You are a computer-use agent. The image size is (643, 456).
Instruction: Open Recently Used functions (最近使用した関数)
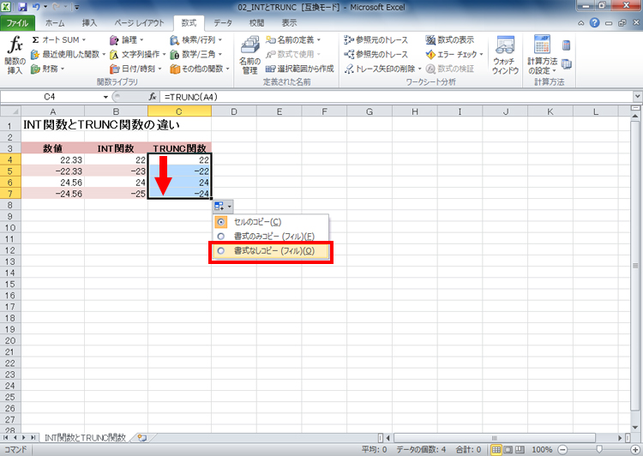pos(68,54)
